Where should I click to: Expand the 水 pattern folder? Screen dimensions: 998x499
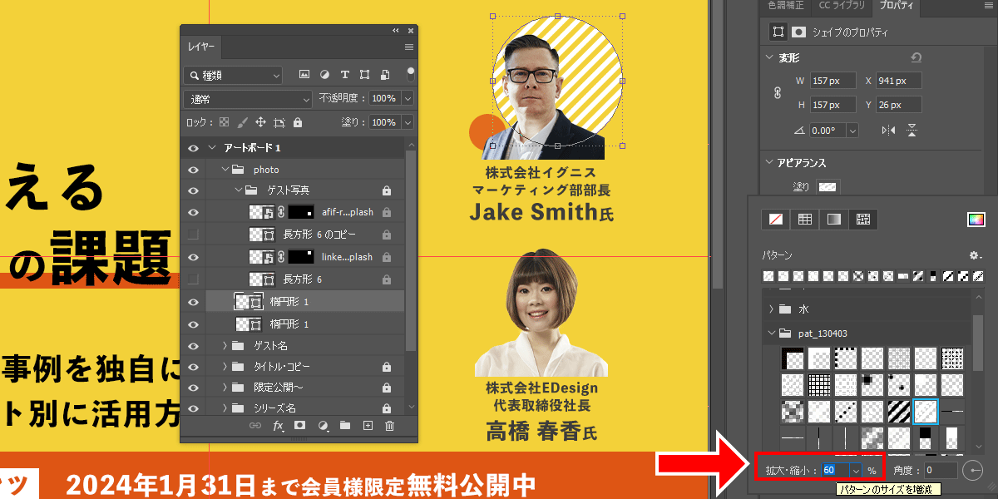(x=771, y=309)
